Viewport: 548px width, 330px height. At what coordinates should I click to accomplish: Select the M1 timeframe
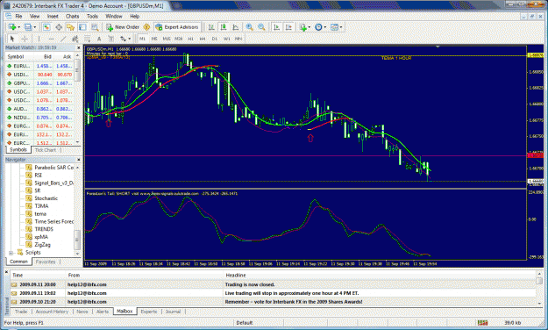coord(142,39)
